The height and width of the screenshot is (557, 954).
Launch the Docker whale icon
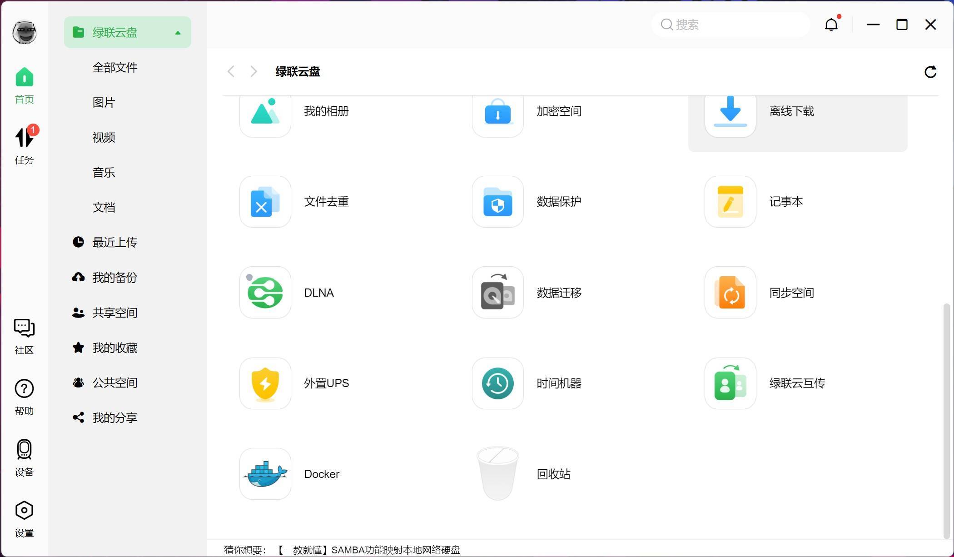[x=265, y=474]
